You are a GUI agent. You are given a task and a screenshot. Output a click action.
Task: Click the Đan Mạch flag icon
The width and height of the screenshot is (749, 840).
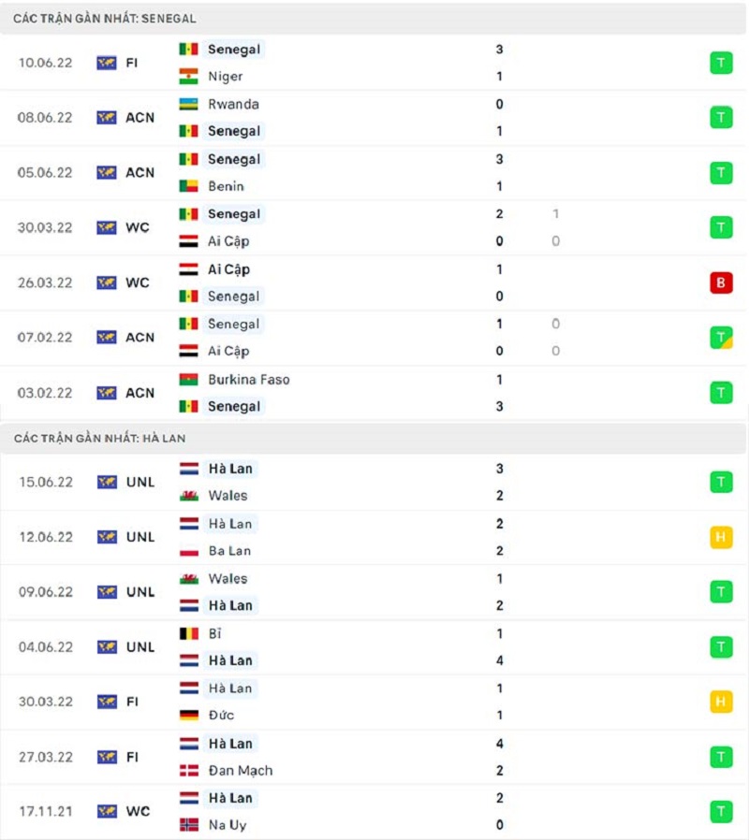point(190,771)
